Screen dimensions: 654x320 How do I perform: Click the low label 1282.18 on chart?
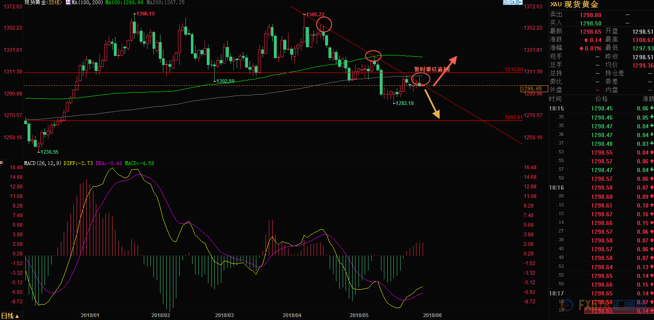(405, 103)
